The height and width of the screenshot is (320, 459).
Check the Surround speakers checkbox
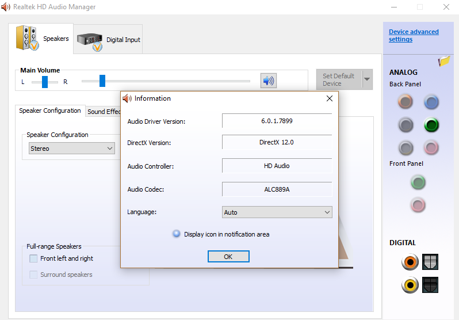pos(33,275)
